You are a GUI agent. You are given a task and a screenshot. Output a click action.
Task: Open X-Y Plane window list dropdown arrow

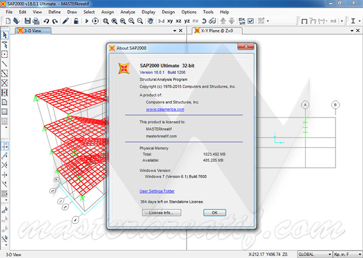[352, 30]
